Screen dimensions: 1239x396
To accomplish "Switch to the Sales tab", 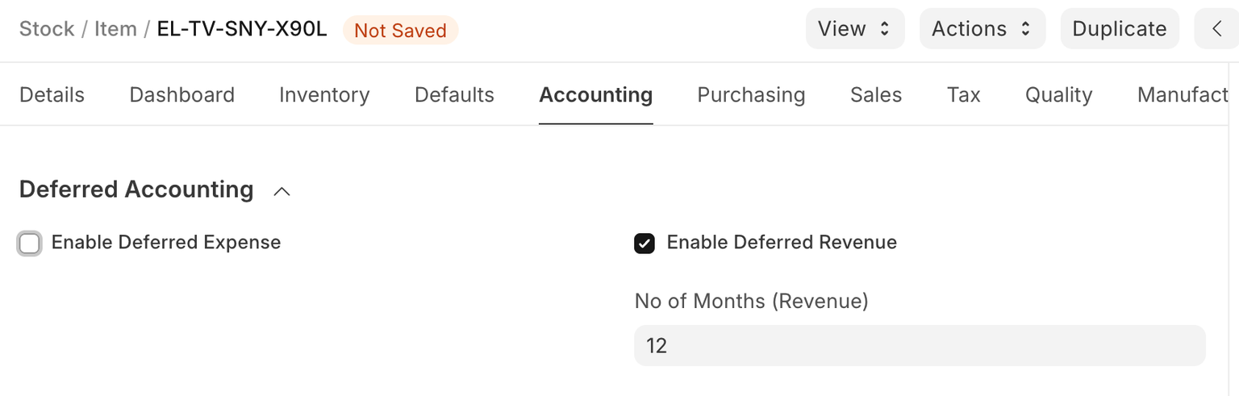I will click(x=876, y=95).
